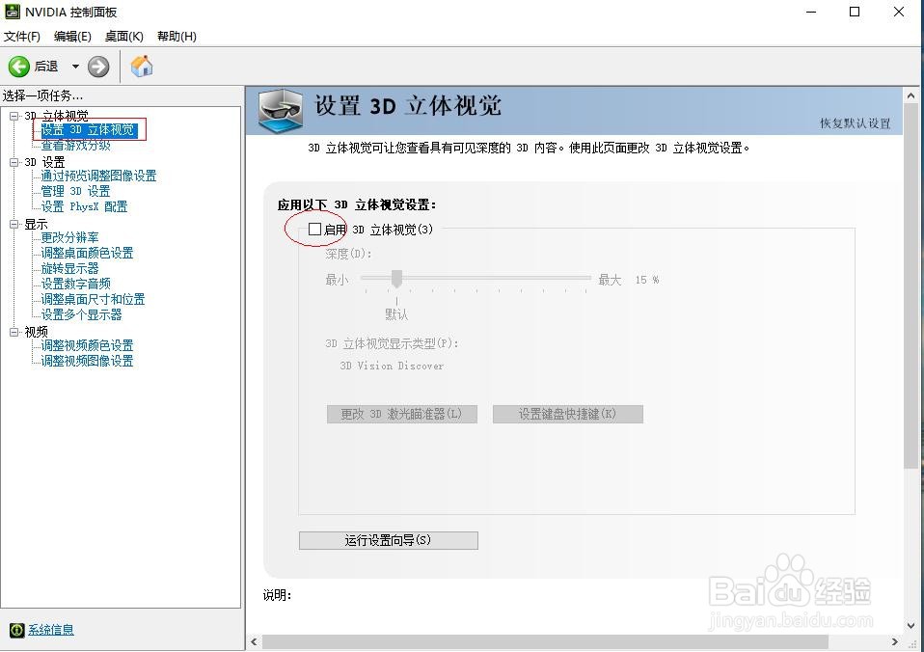
Task: Click the gray Forward arrow icon
Action: (98, 67)
